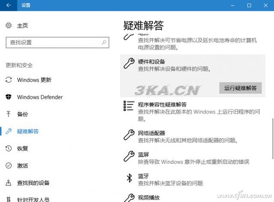Close the 设置 window

[265, 6]
